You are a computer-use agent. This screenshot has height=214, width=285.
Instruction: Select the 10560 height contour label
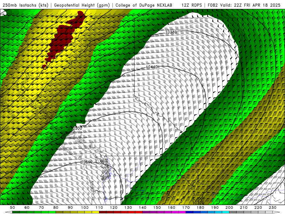87,162
